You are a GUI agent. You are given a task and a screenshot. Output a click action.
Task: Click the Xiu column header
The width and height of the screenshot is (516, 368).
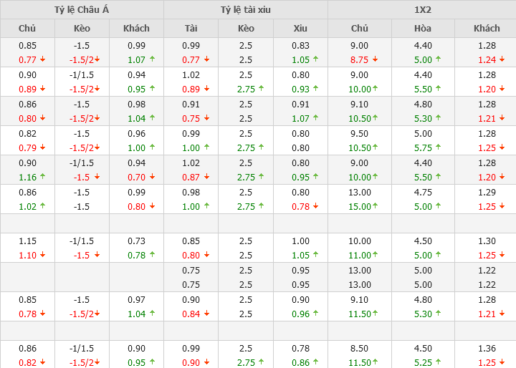[300, 29]
